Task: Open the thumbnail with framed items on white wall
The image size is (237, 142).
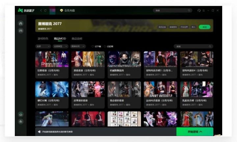Action: (124, 119)
